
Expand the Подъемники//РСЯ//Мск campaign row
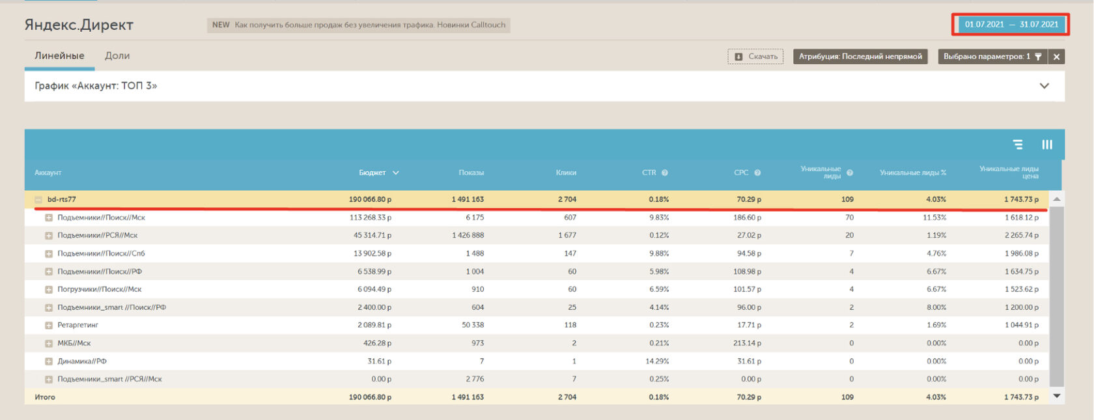coord(49,236)
